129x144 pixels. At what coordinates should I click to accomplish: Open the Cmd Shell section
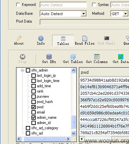[x=106, y=41]
